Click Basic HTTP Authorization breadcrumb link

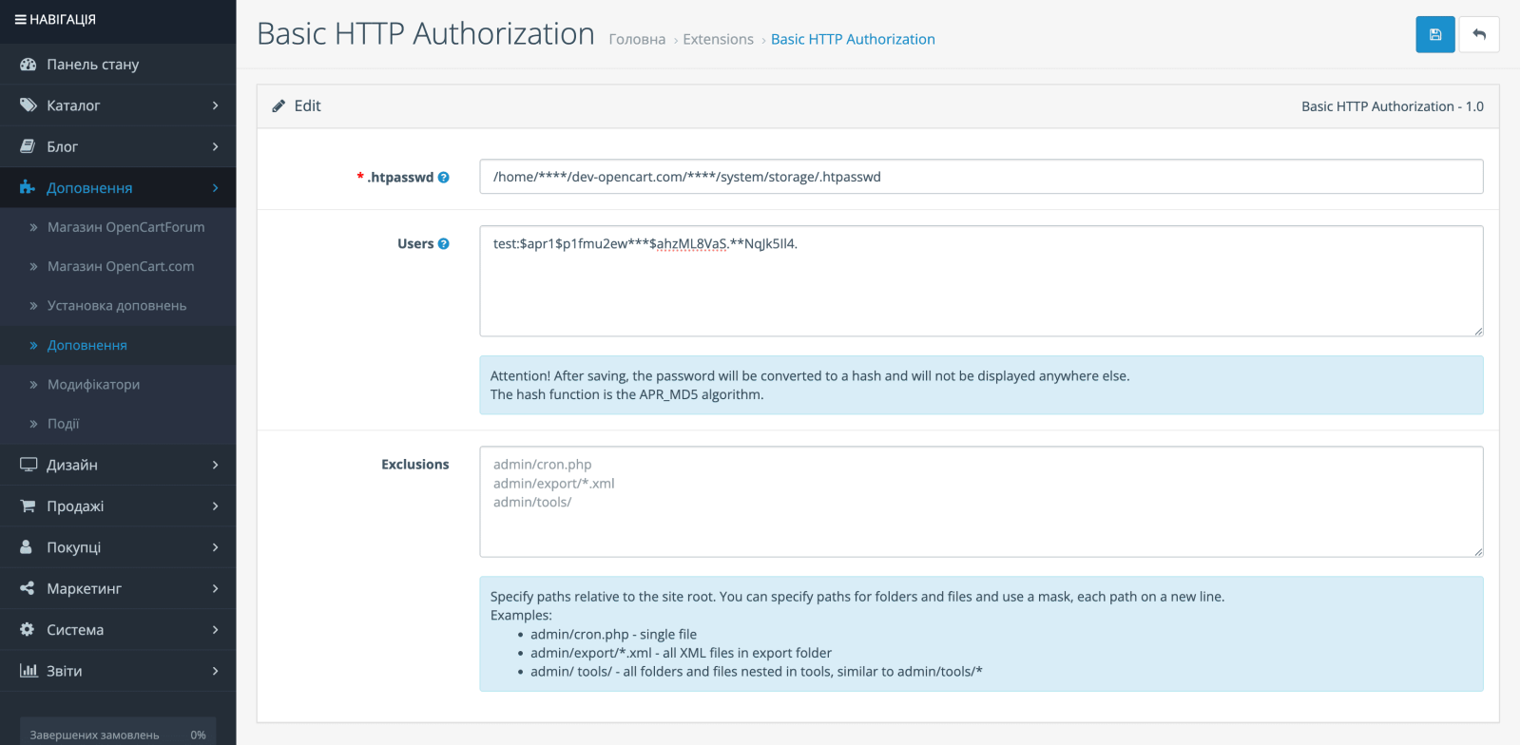[x=853, y=39]
